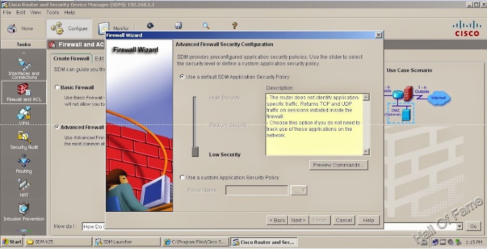
Task: Expand the How do I dropdown arrow
Action: click(459, 226)
